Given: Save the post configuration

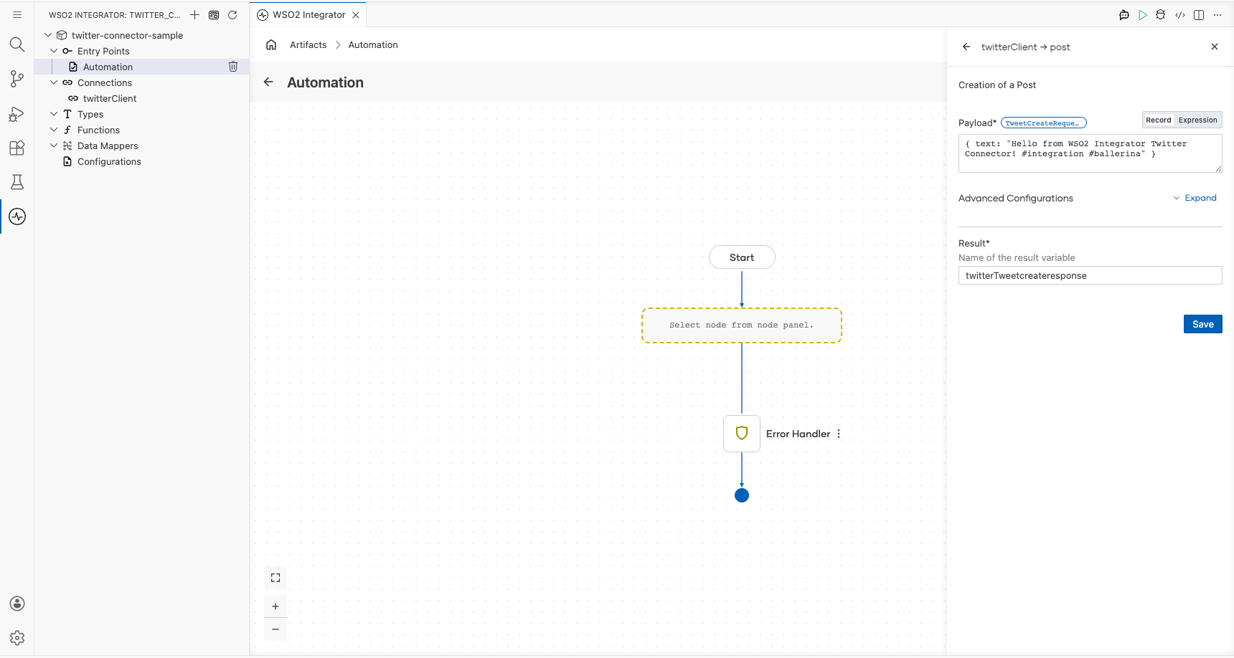Looking at the screenshot, I should click(1203, 324).
